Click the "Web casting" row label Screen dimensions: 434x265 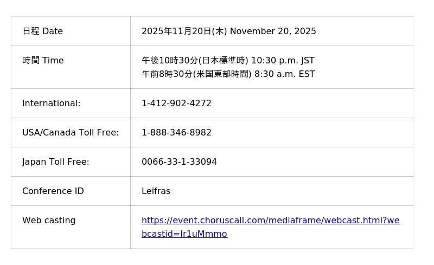pyautogui.click(x=49, y=221)
